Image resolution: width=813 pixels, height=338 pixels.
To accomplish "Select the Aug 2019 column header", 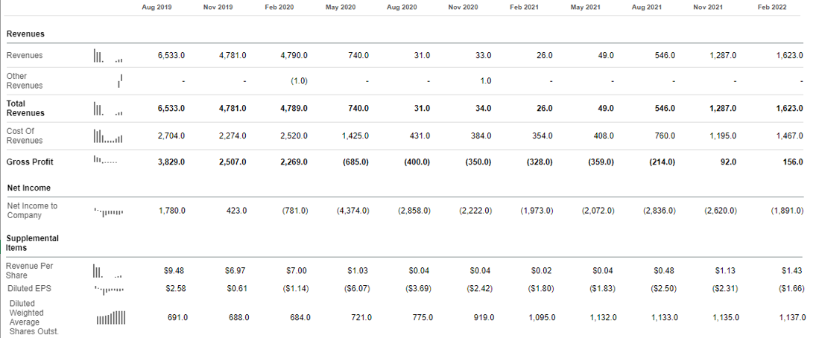I will [156, 7].
